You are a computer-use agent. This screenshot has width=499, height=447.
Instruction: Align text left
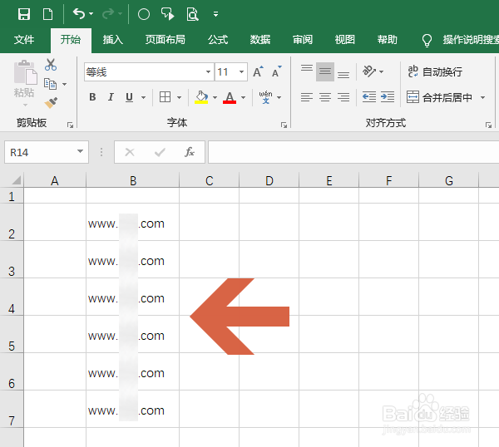(307, 97)
